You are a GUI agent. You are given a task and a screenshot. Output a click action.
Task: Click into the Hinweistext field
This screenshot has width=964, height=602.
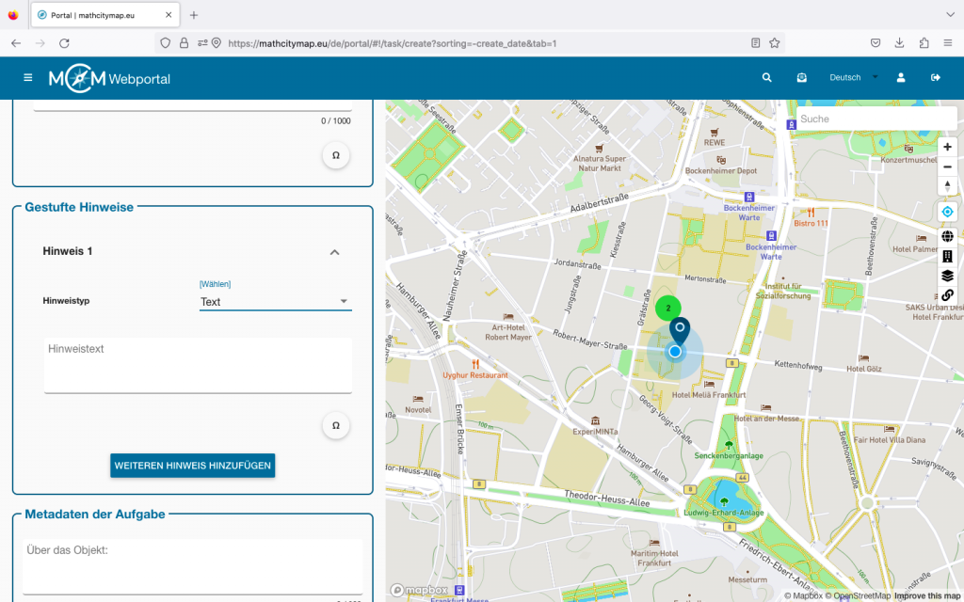coord(198,364)
